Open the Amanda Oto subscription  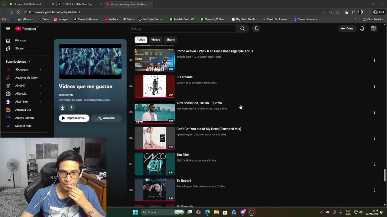coord(23,110)
